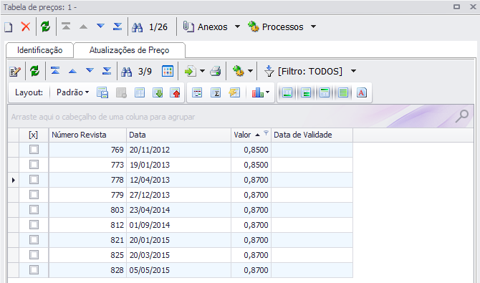Toggle the summation sigma footer icon
Image resolution: width=480 pixels, height=283 pixels.
coord(216,92)
